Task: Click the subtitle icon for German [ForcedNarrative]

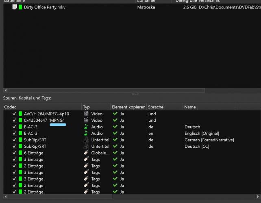Action: (x=86, y=140)
